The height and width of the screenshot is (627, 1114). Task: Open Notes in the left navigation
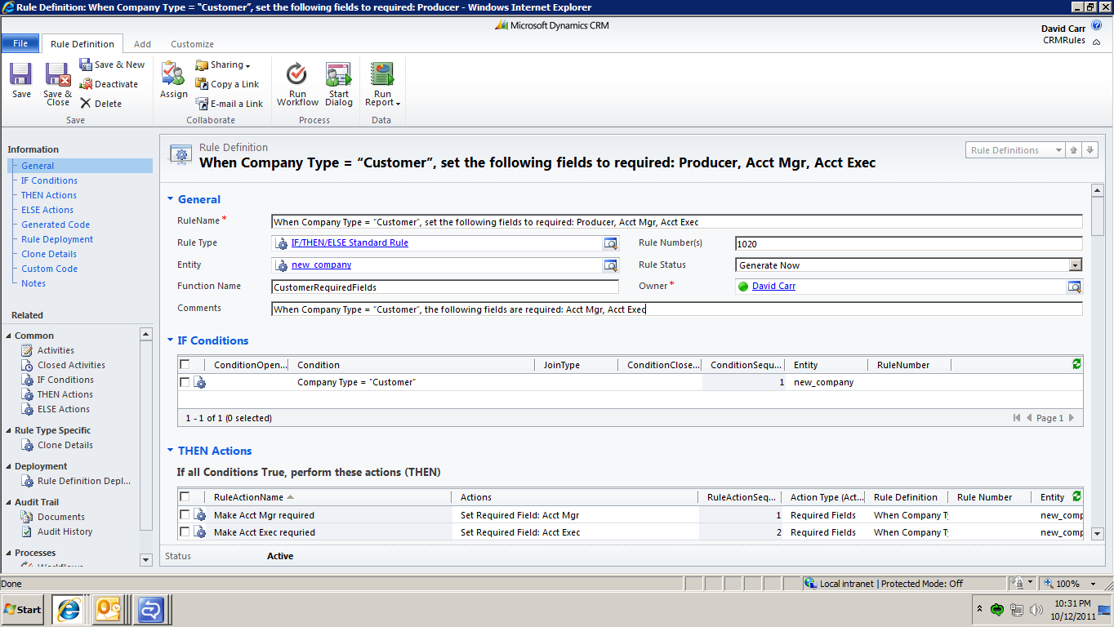[x=33, y=283]
